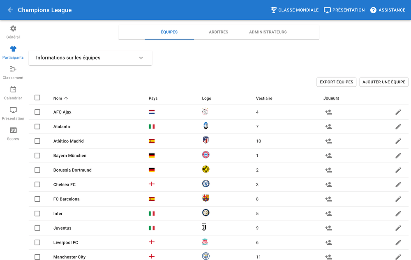Click Export Équipes button
Image resolution: width=411 pixels, height=260 pixels.
pos(336,82)
